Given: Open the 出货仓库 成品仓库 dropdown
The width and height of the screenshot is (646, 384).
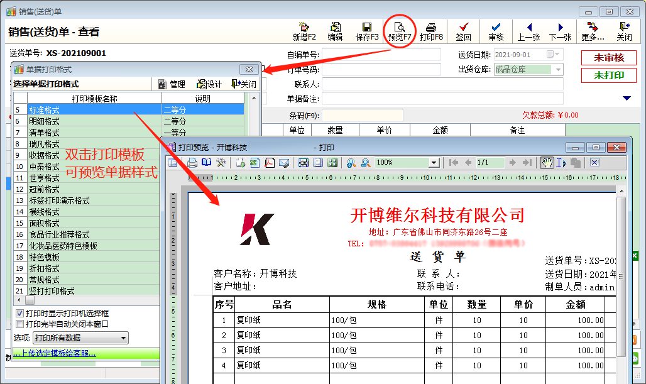Looking at the screenshot, I should click(x=558, y=70).
